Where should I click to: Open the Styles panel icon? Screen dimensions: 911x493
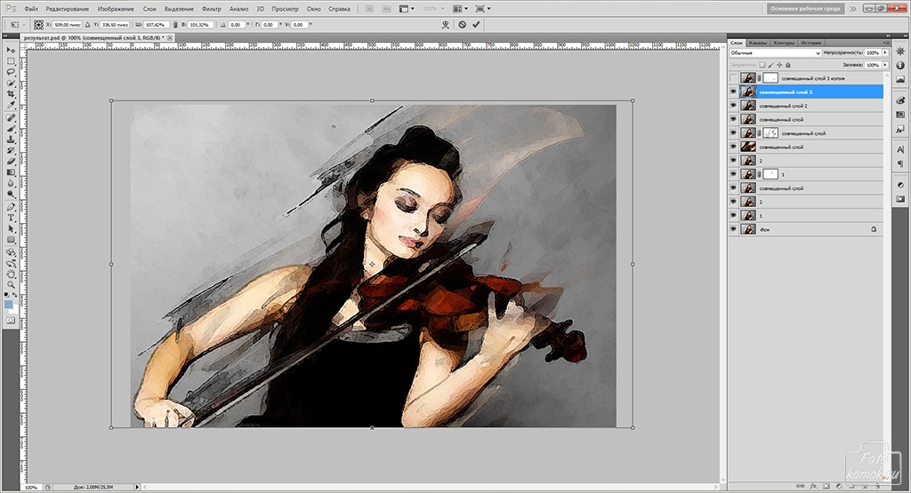(x=900, y=129)
